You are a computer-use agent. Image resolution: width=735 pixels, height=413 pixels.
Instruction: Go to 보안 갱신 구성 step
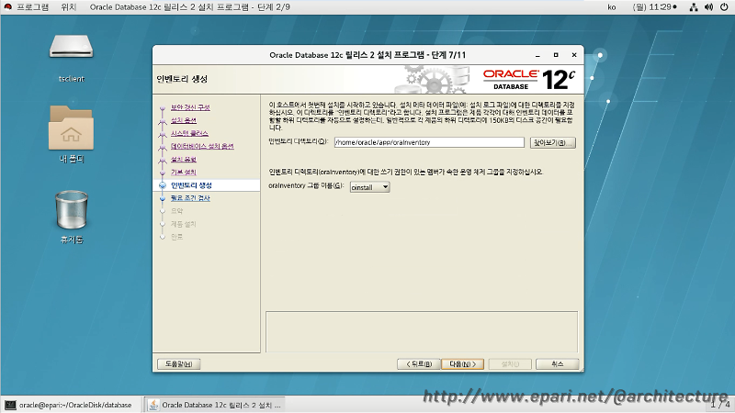[x=190, y=107]
